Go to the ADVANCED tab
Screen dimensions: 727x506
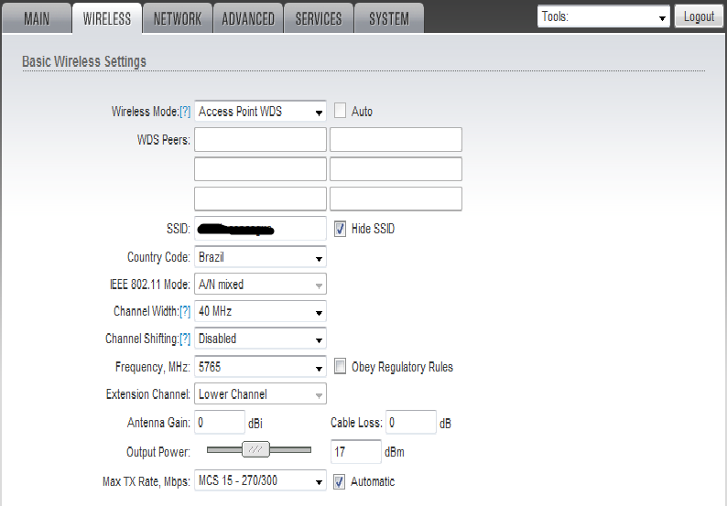(248, 18)
